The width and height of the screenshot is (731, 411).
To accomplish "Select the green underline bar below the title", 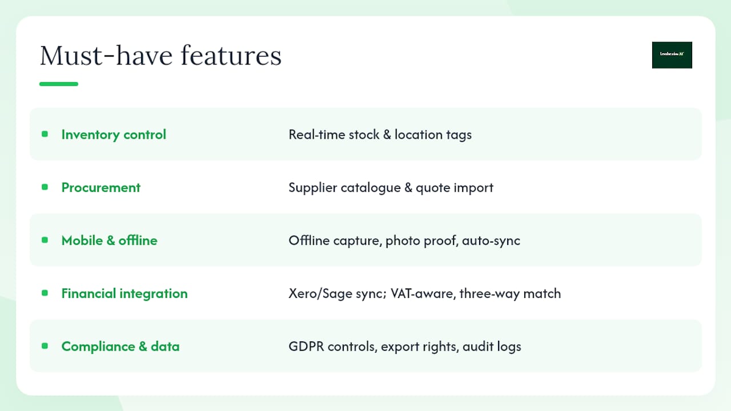I will 59,84.
